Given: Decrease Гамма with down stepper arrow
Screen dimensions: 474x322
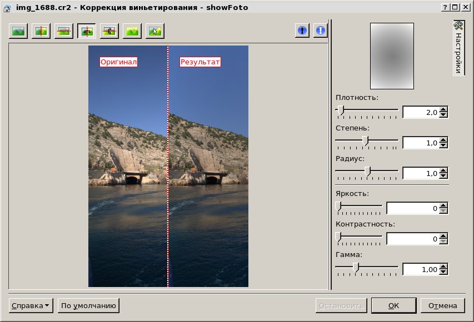Looking at the screenshot, I should tap(443, 272).
